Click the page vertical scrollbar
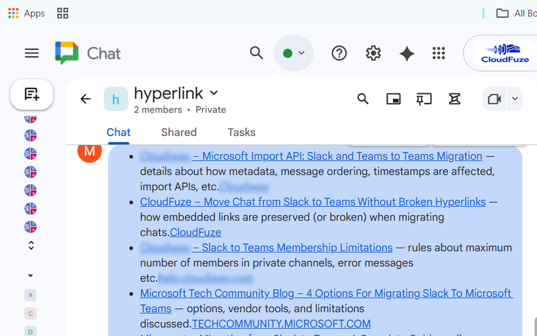Viewport: 537px width, 336px height. [535, 327]
